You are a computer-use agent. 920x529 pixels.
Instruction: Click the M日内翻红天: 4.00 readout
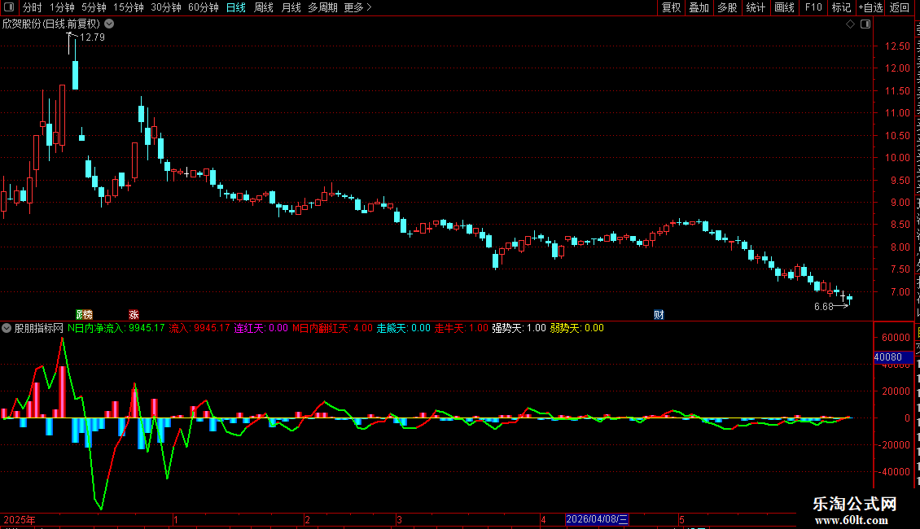(332, 328)
